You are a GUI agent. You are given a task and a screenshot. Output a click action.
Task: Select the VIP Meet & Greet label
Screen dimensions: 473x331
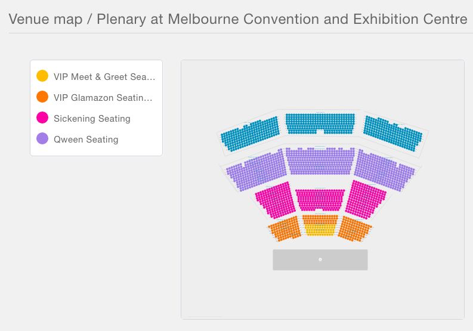104,77
